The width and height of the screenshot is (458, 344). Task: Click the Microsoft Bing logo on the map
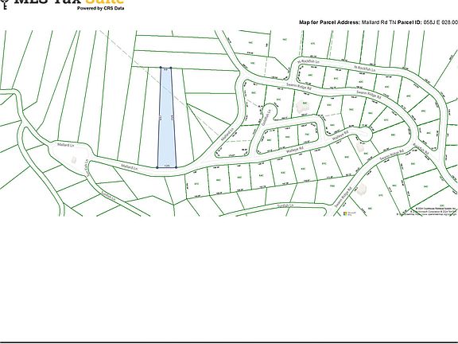(349, 213)
